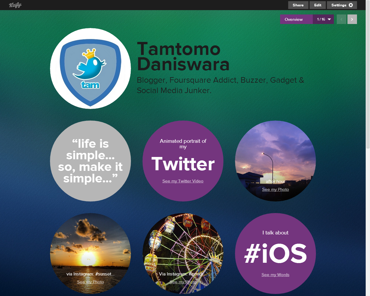
Task: Click the #iOS heading
Action: (x=275, y=254)
